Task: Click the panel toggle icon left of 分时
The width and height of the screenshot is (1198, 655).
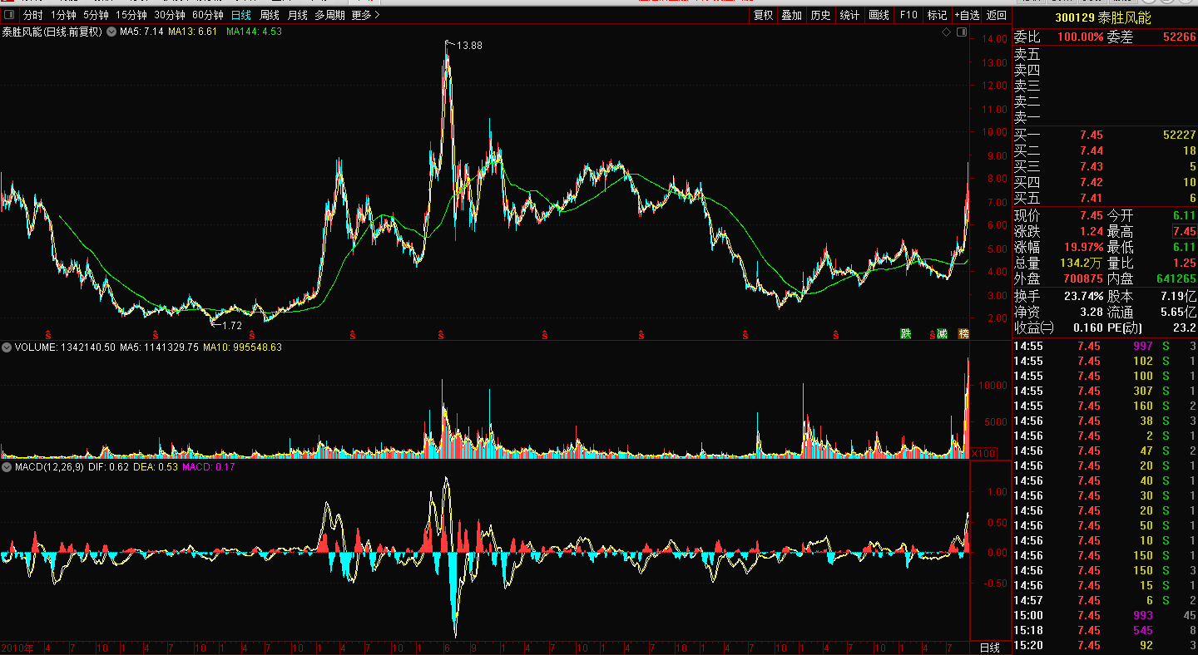Action: [9, 15]
